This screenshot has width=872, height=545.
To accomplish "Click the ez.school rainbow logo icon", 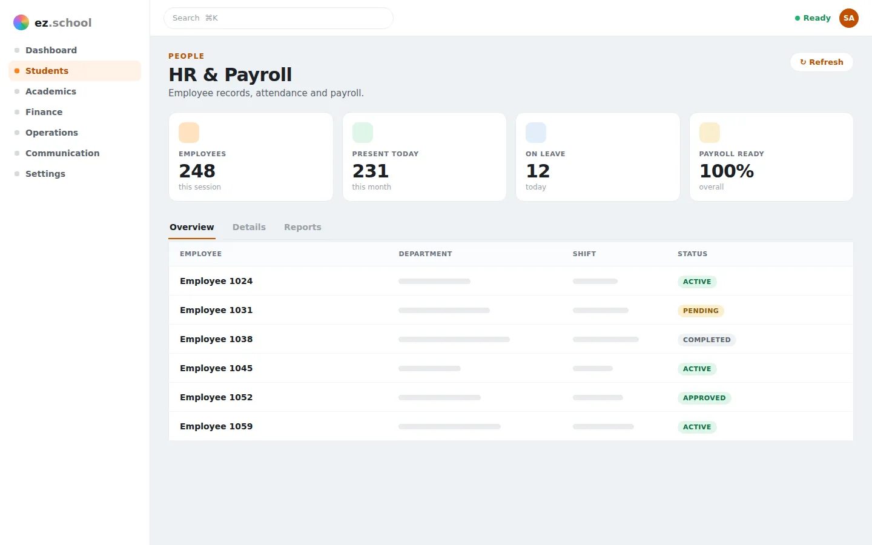I will point(21,22).
